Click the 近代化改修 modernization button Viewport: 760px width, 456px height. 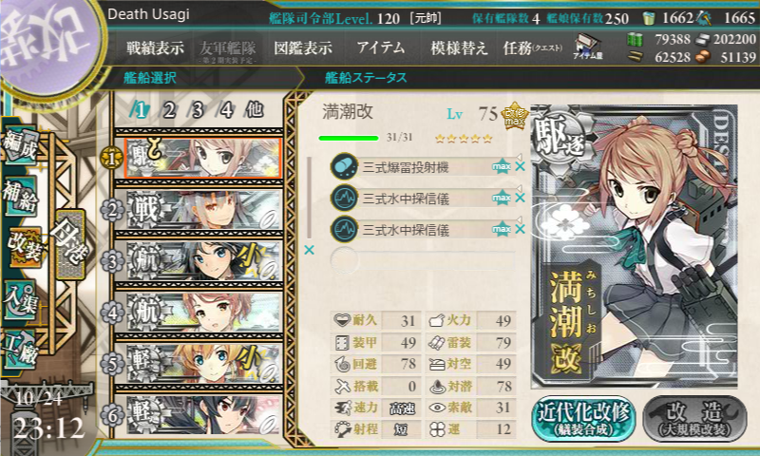tap(583, 418)
